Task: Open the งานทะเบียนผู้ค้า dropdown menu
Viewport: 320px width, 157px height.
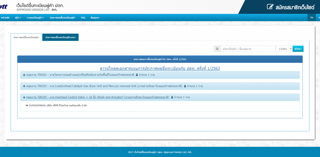Action: click(35, 18)
